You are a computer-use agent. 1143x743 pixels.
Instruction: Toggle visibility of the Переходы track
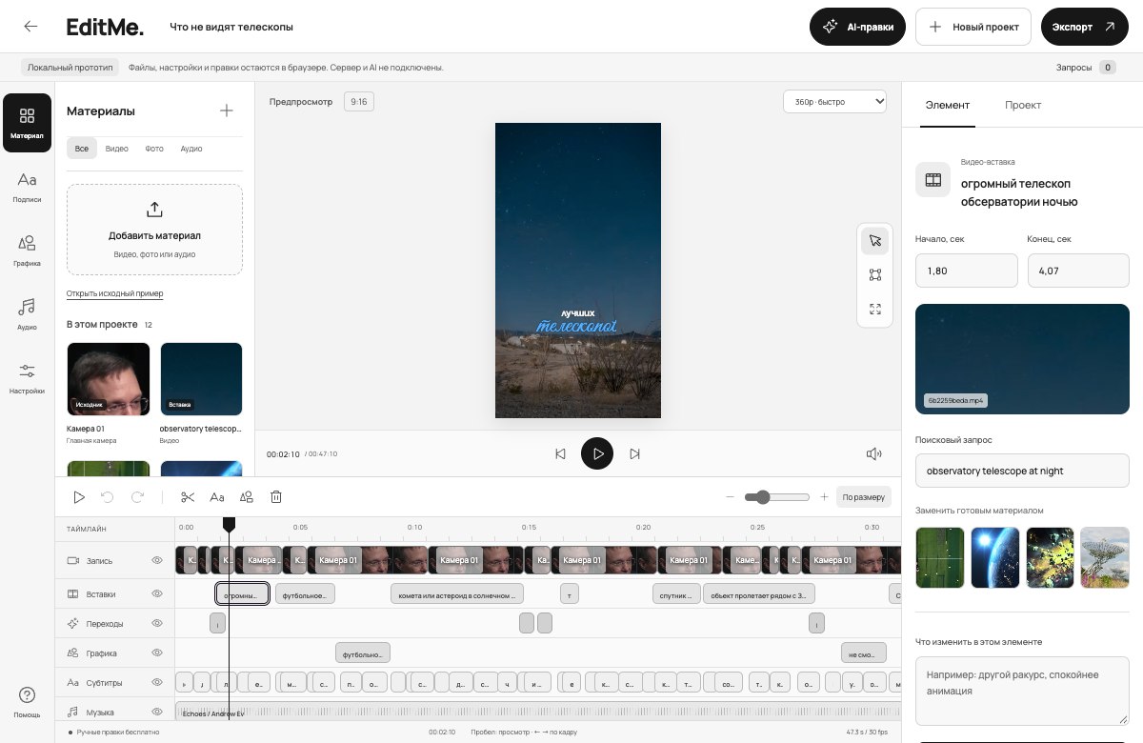point(158,623)
